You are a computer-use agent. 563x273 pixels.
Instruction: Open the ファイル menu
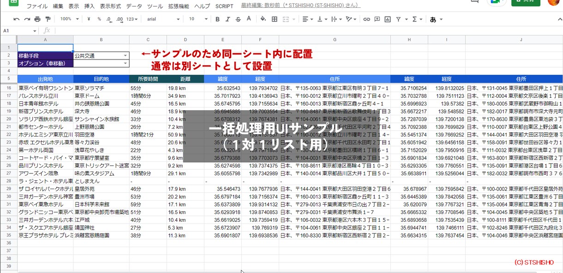pos(37,6)
